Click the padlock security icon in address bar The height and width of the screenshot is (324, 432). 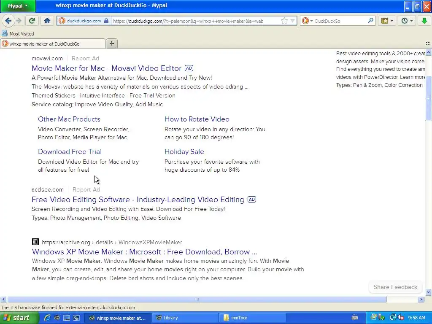(x=106, y=21)
